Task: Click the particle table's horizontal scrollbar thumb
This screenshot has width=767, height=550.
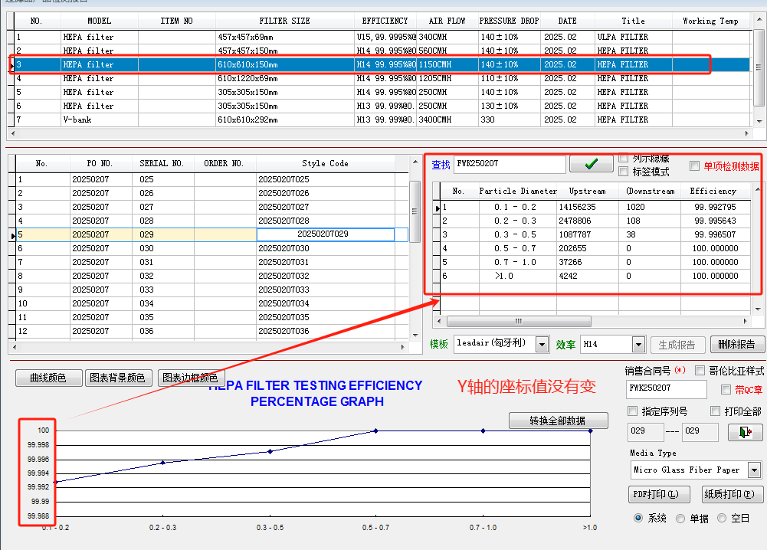Action: 519,321
